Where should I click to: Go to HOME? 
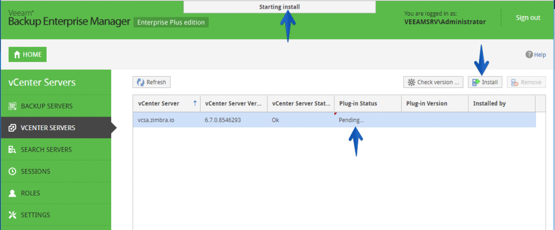28,55
